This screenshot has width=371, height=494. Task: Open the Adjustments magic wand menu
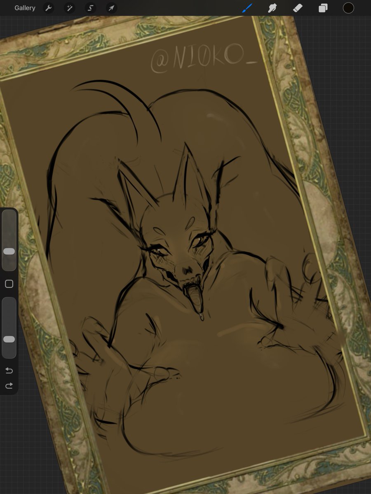click(x=69, y=8)
